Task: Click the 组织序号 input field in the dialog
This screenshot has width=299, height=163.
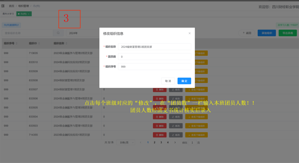Action: click(154, 66)
